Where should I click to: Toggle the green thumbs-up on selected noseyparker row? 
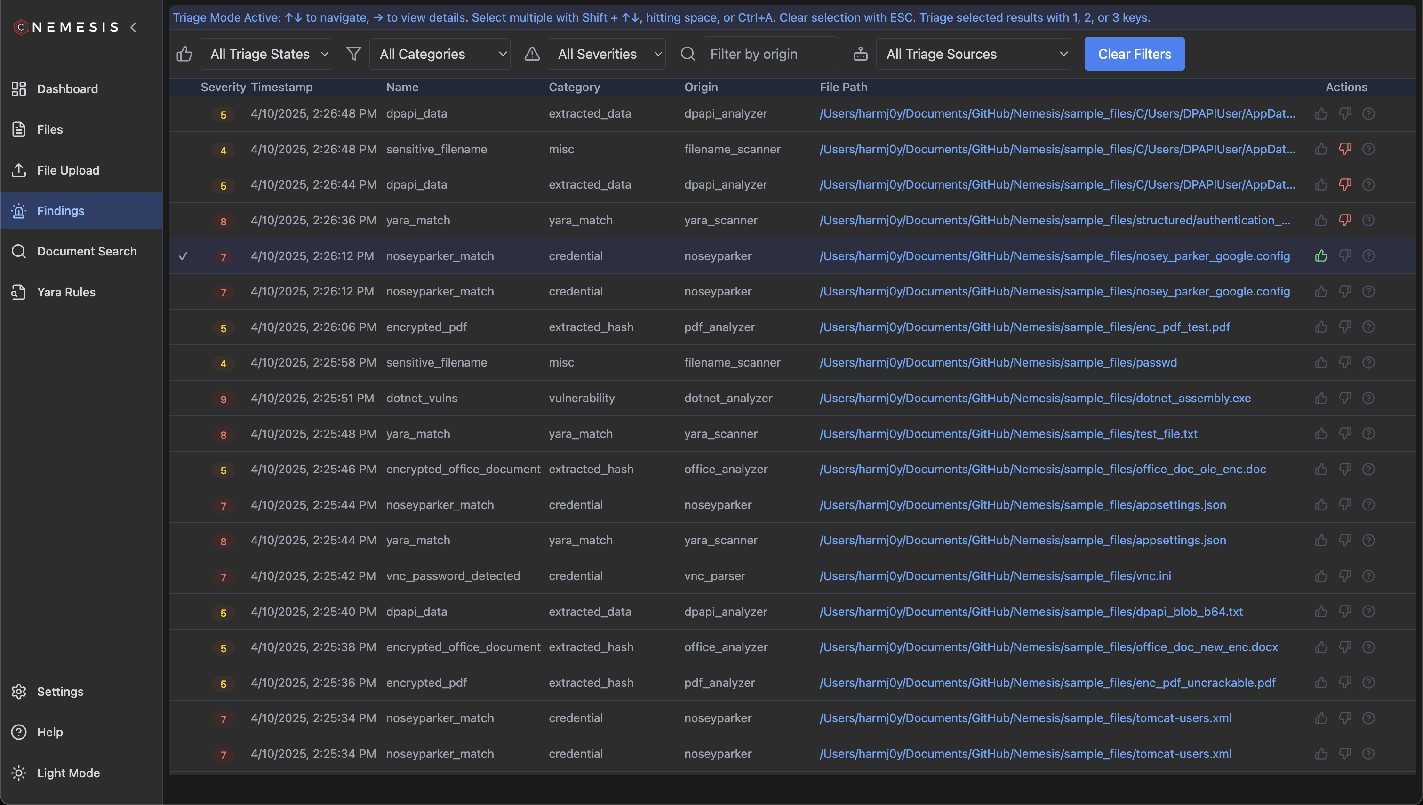click(1321, 256)
